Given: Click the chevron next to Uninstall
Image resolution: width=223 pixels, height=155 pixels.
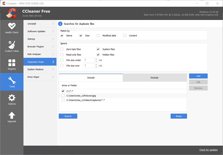Looking at the screenshot, I should (x=53, y=24).
